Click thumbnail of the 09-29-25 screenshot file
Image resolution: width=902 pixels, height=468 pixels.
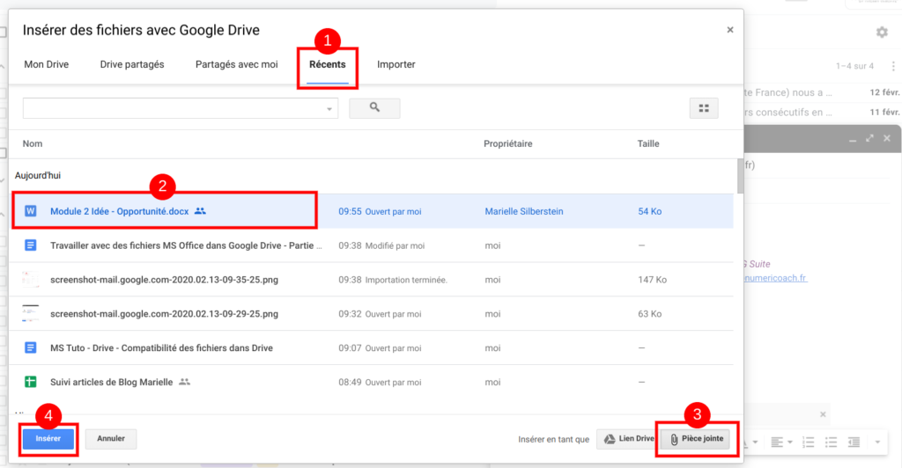pyautogui.click(x=31, y=313)
